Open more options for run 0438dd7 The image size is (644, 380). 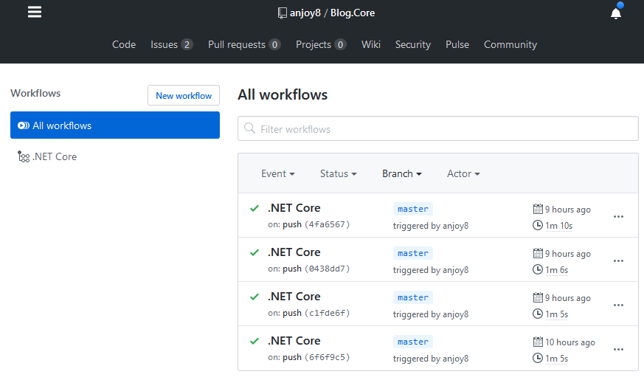click(x=618, y=261)
